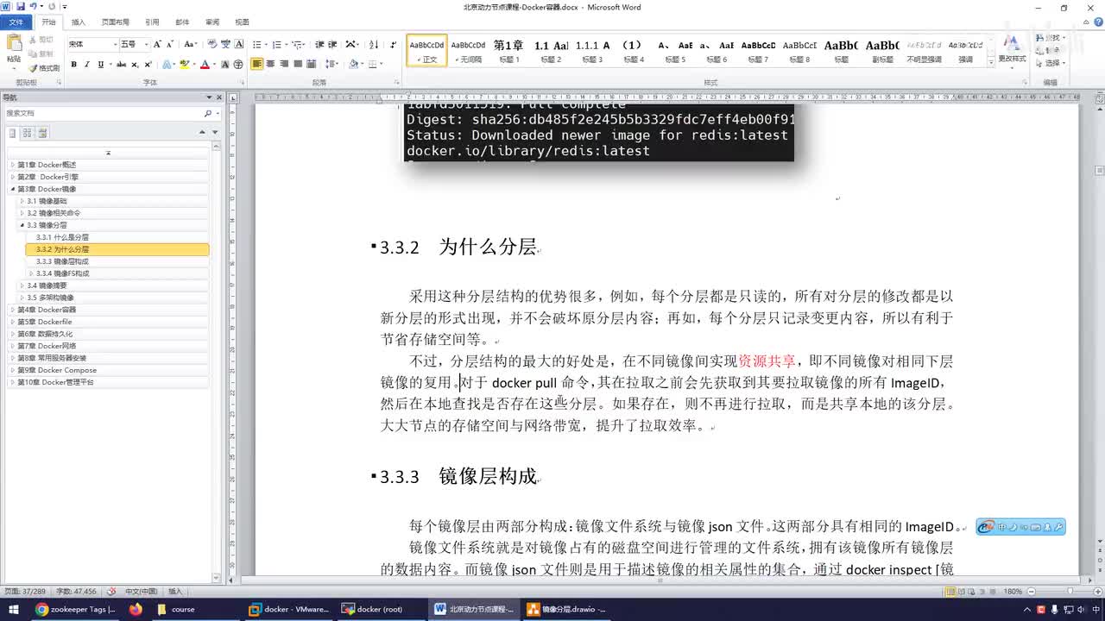The image size is (1105, 621).
Task: Click the search magnifier in navigation pane
Action: 207,113
